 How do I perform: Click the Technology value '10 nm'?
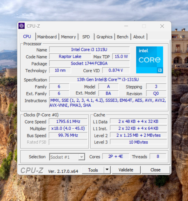[60, 70]
